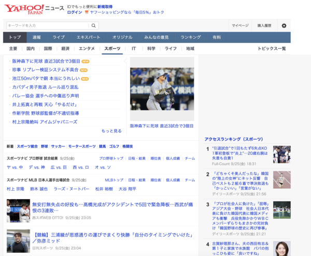This screenshot has width=311, height=256.
Task: Select the 国際 category
Action: (x=48, y=49)
